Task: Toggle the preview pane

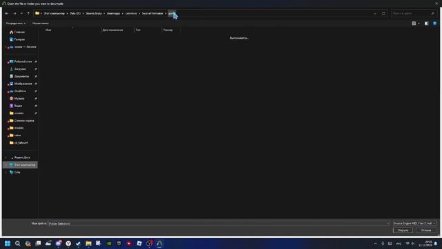Action: [x=427, y=24]
